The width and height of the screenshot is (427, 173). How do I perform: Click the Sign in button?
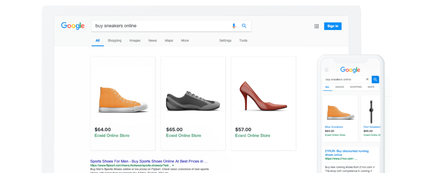pyautogui.click(x=333, y=26)
